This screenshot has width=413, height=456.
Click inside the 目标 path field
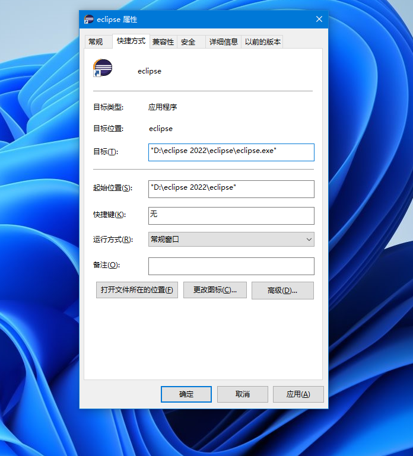click(x=231, y=152)
